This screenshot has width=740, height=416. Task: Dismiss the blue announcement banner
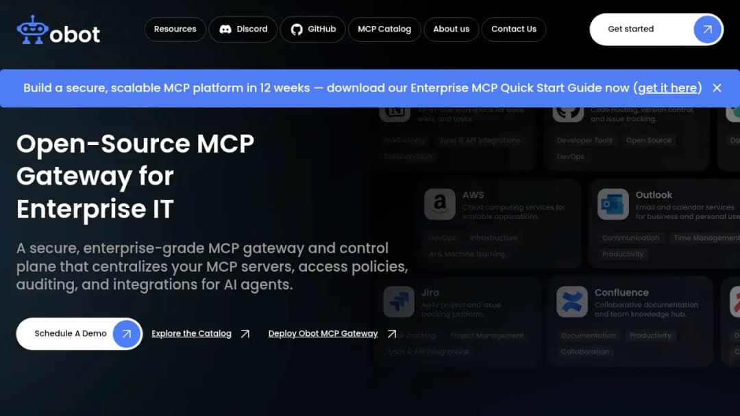coord(717,88)
